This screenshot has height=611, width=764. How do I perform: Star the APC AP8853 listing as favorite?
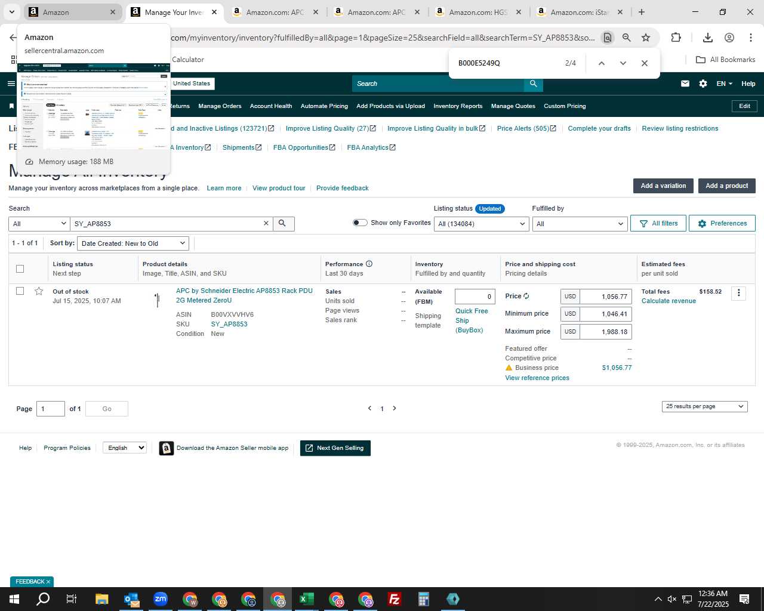coord(39,291)
